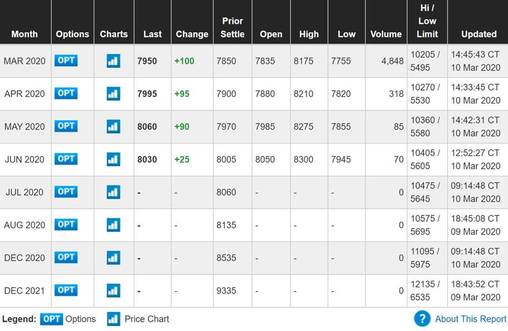Click the low value 7755
Screen dimensions: 508x331
coord(341,61)
